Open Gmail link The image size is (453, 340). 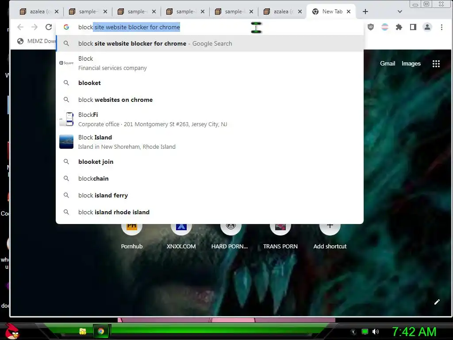388,64
